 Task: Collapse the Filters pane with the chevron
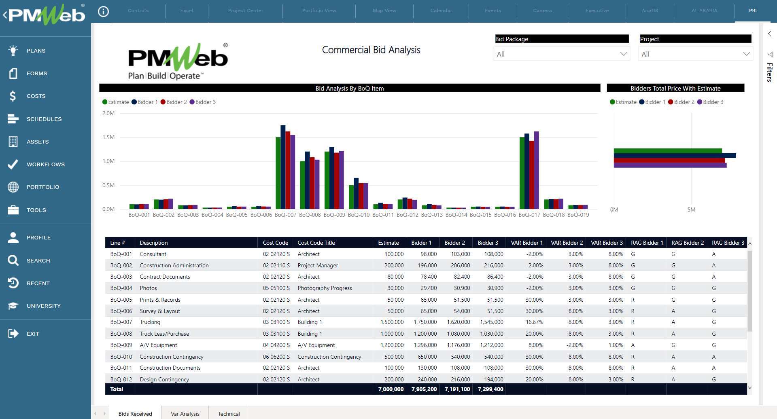point(769,34)
